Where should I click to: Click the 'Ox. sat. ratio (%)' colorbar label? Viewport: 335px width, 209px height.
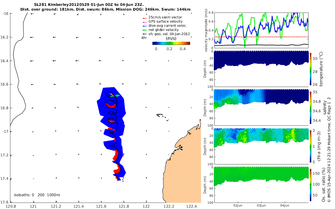coord(324,185)
